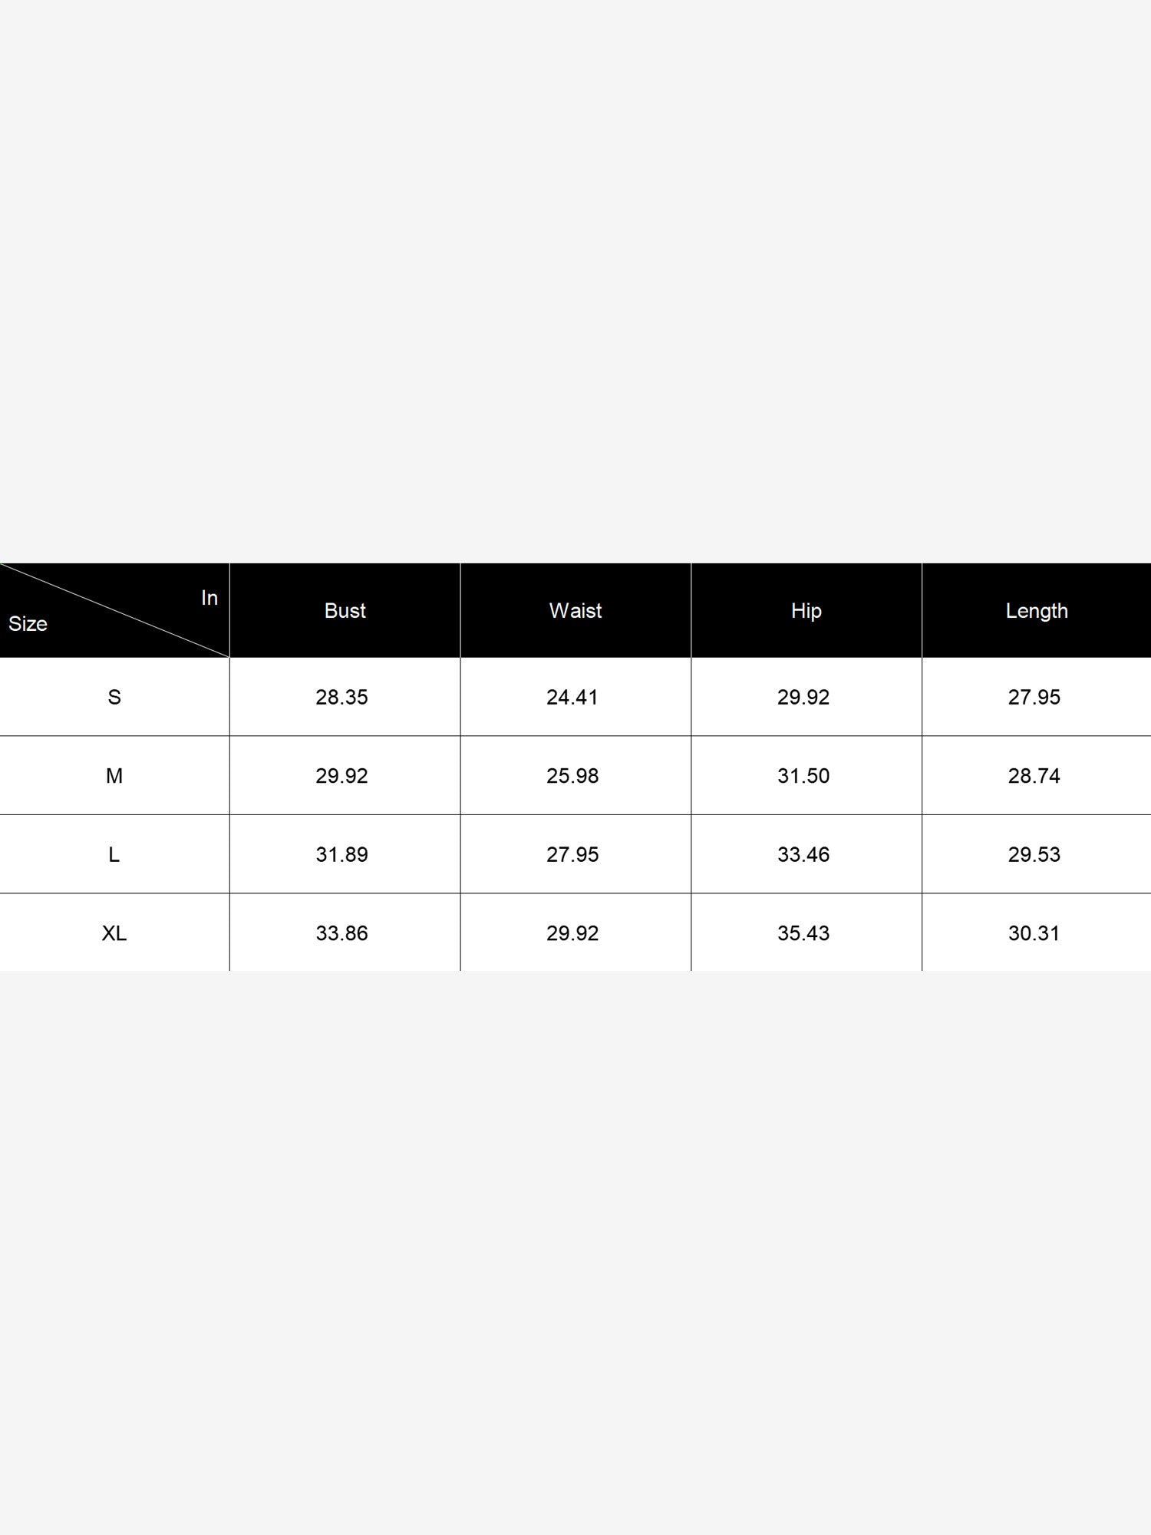Click the Bust column header

pos(345,610)
